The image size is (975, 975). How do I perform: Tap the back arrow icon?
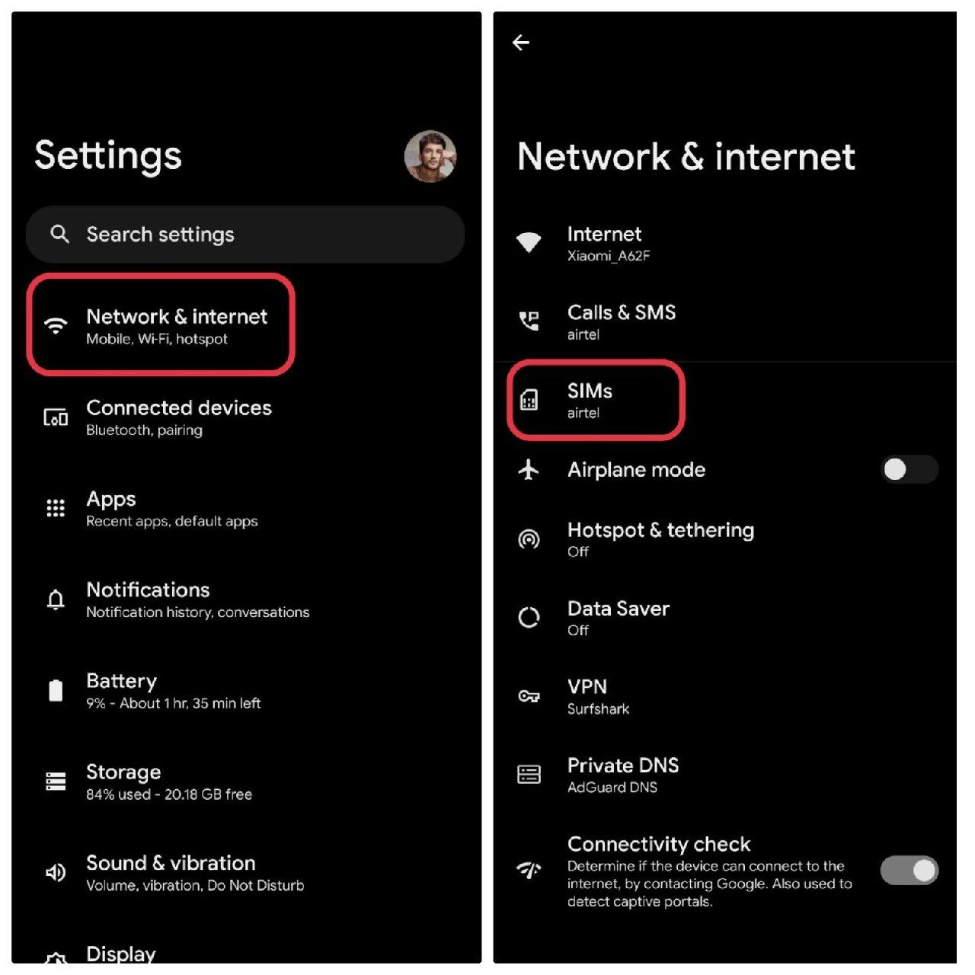[521, 43]
